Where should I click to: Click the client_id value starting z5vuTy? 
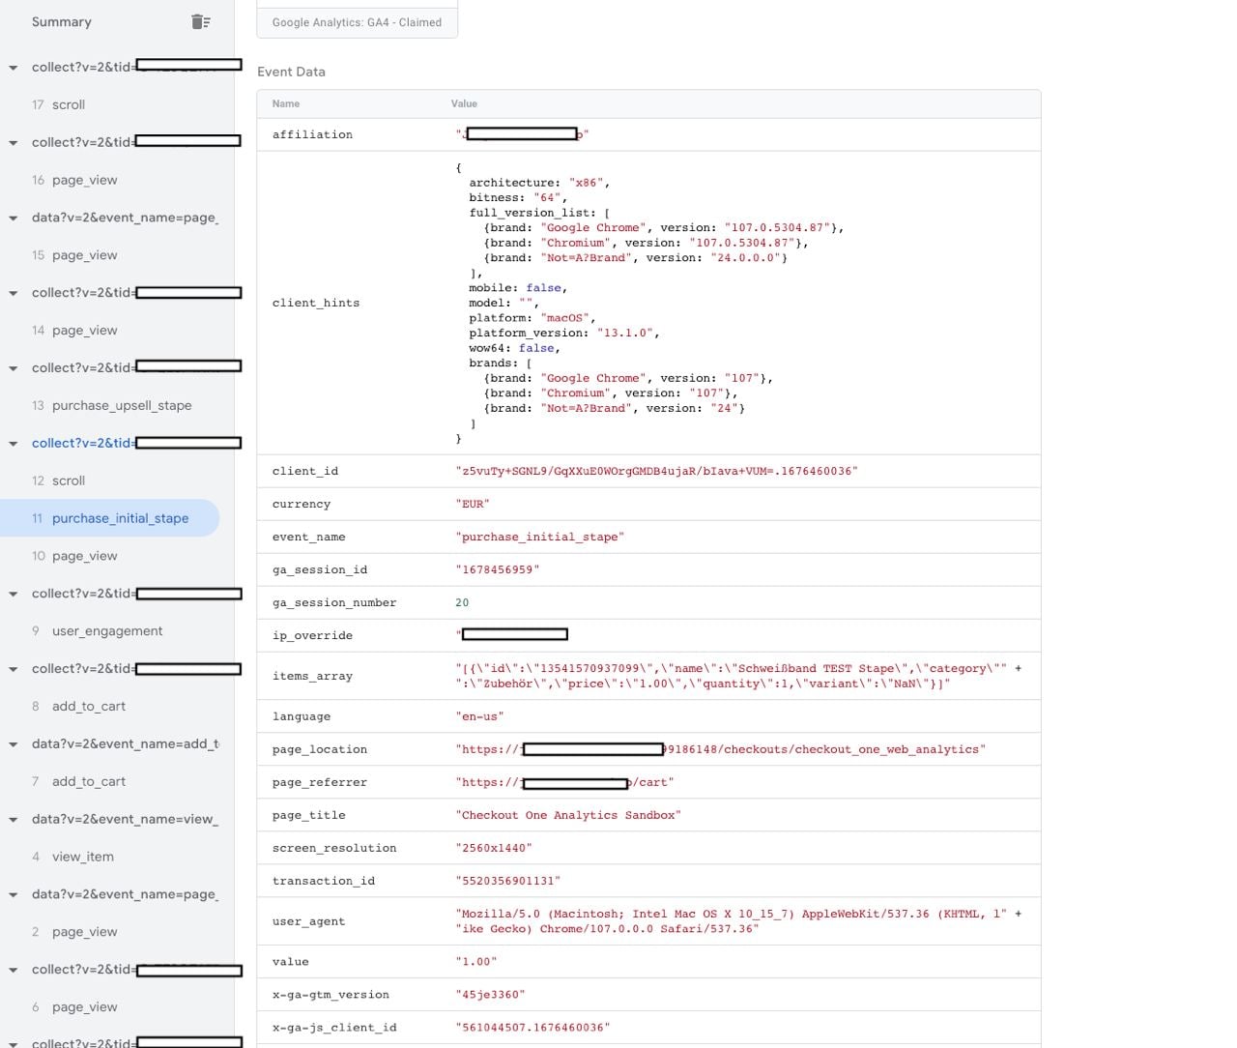click(656, 471)
